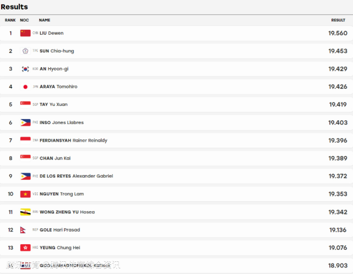Screen dimensions: 353x274
Task: Click the Philippines flag beside INSO Jones Llabres
Action: [x=25, y=122]
